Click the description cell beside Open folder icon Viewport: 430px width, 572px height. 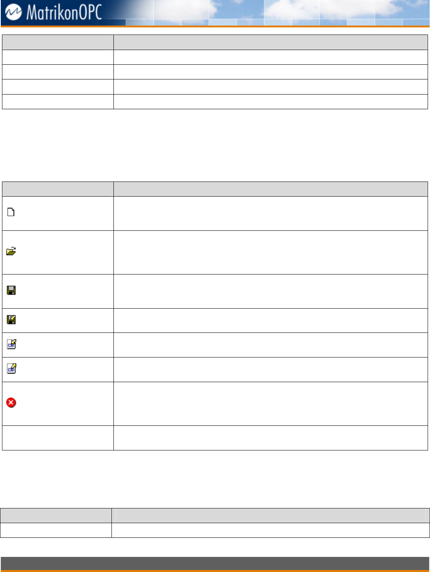coord(270,252)
